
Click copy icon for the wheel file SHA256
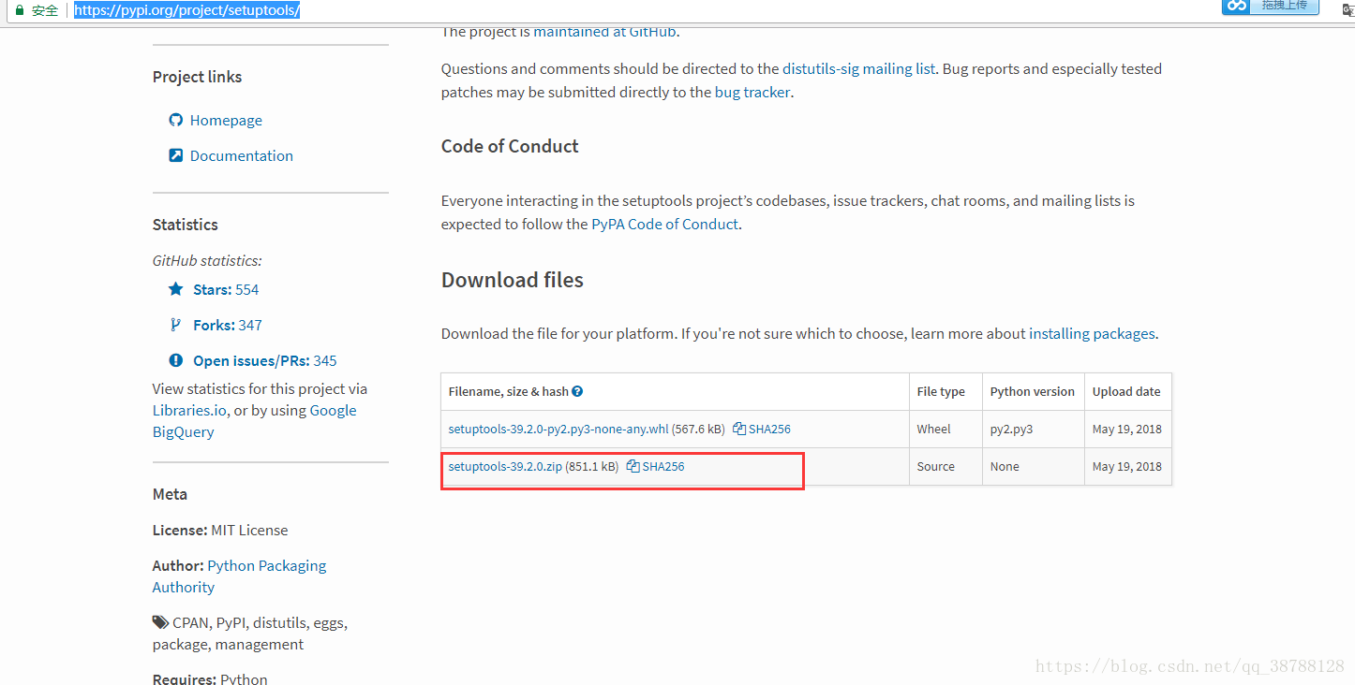tap(739, 429)
